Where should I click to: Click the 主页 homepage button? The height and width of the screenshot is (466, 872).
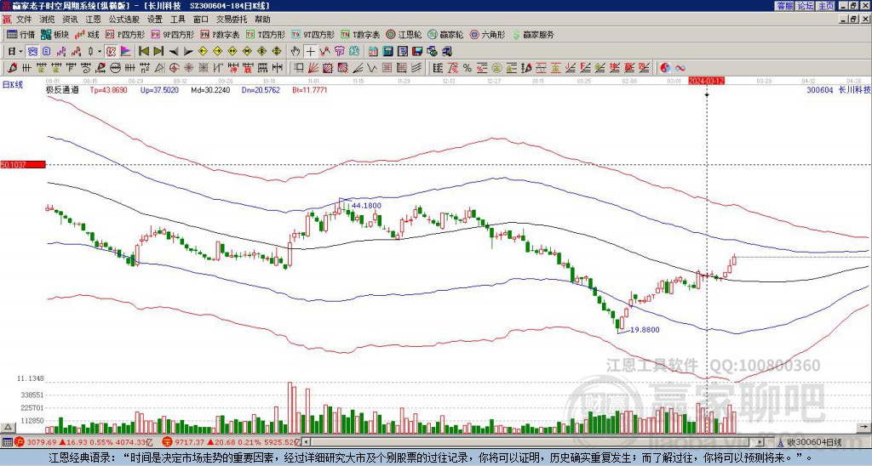point(826,6)
